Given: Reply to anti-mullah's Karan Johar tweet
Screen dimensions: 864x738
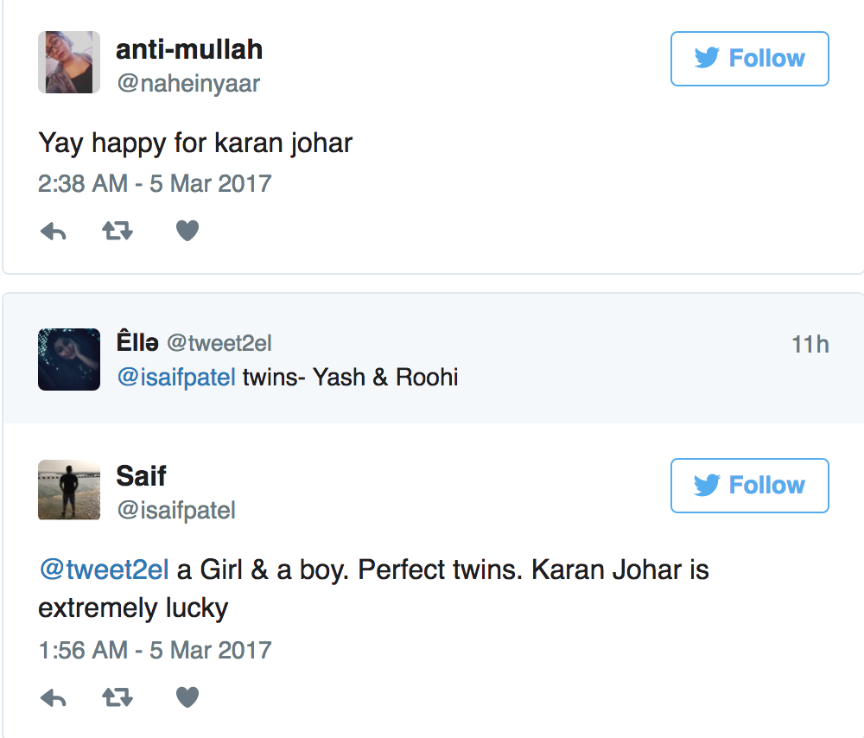Looking at the screenshot, I should pos(54,232).
